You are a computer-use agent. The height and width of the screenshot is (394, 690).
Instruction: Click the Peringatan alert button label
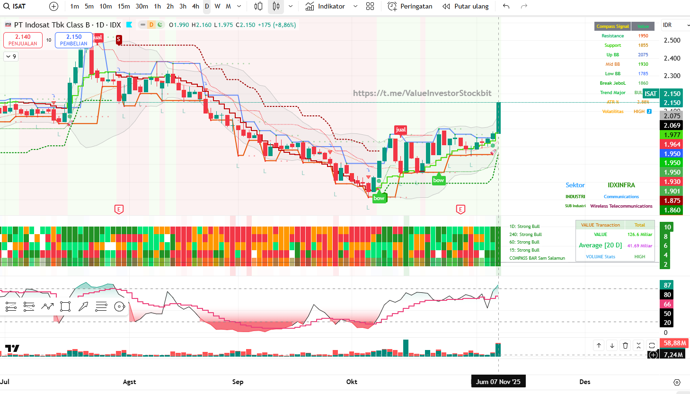416,6
